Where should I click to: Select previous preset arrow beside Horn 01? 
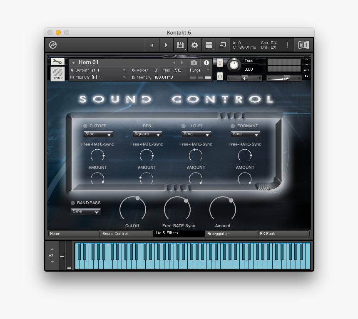[x=174, y=62]
